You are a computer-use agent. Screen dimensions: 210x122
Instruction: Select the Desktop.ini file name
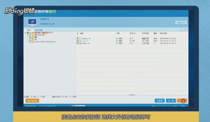pyautogui.click(x=86, y=38)
